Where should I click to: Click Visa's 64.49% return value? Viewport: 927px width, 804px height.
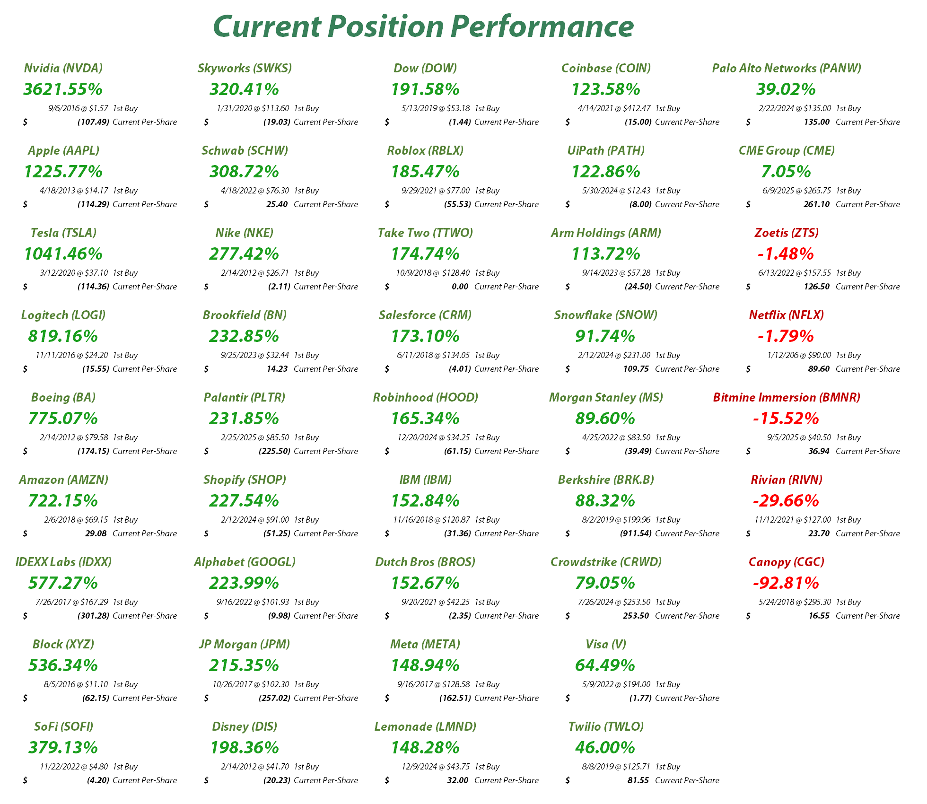605,665
